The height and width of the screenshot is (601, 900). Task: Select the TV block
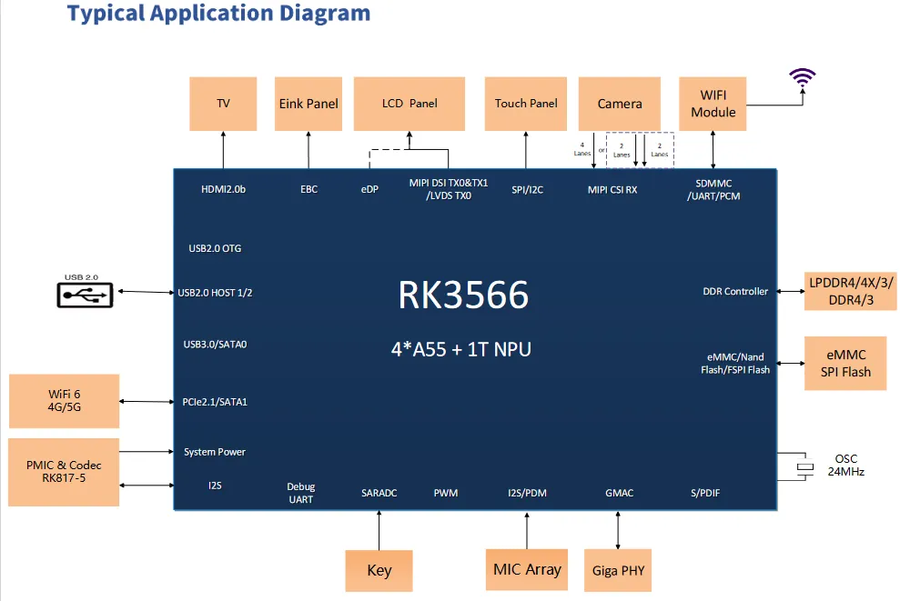click(223, 104)
